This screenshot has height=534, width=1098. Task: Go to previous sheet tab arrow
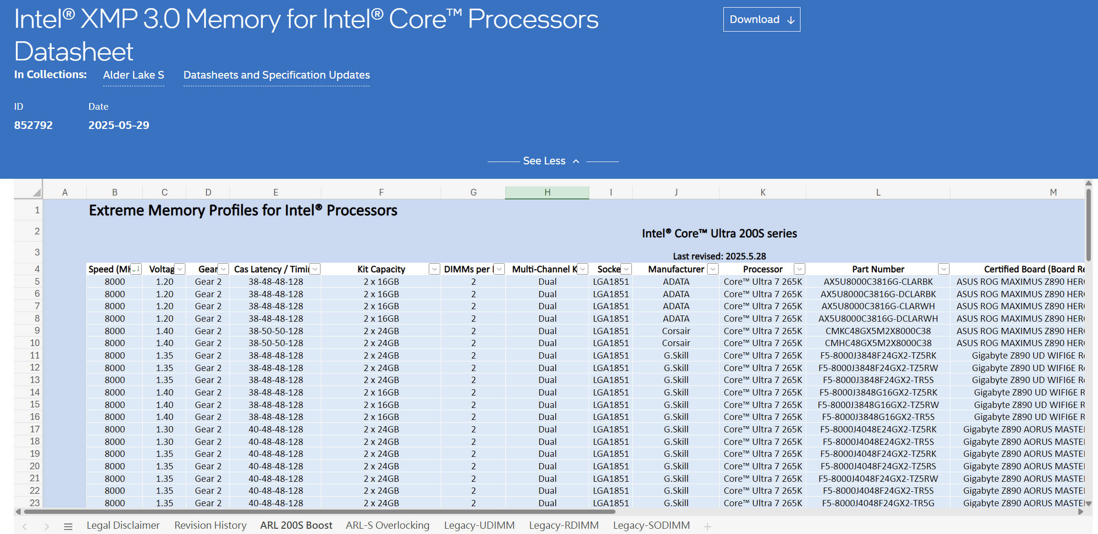[25, 526]
